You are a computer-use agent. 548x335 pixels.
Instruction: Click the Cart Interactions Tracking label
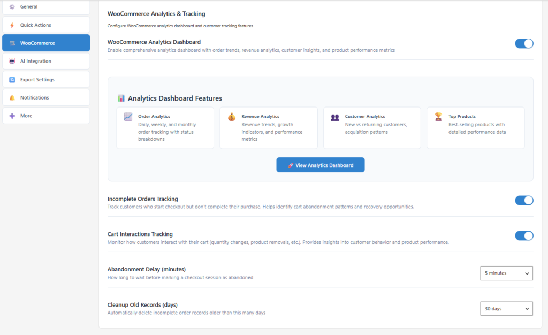coord(140,234)
